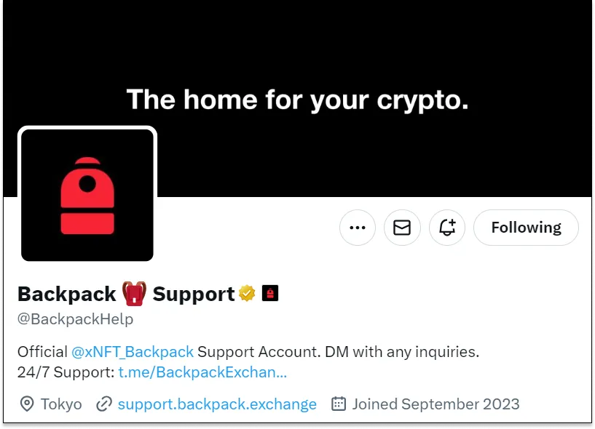Click the backpack emoji in display name
Viewport: 595px width, 429px height.
coord(134,293)
